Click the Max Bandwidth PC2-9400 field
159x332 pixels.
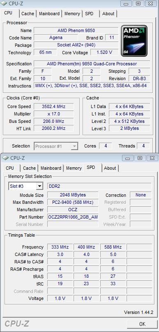pos(73,202)
